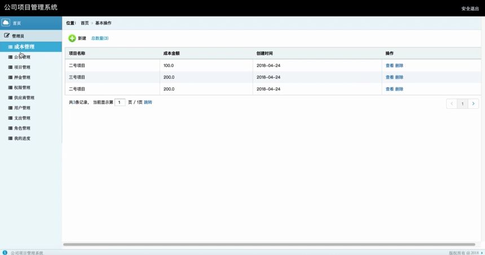The height and width of the screenshot is (255, 485).
Task: Click the 三号项目 name cell
Action: (77, 77)
